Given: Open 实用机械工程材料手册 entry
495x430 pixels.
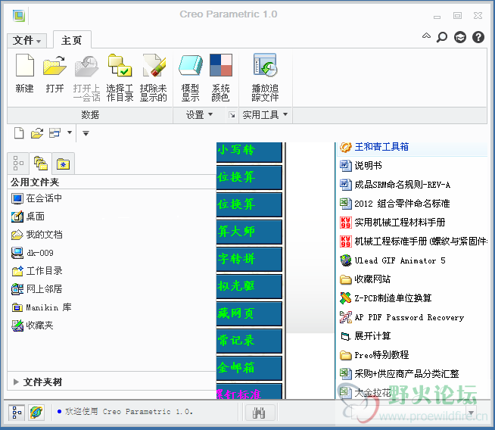Looking at the screenshot, I should pos(392,223).
